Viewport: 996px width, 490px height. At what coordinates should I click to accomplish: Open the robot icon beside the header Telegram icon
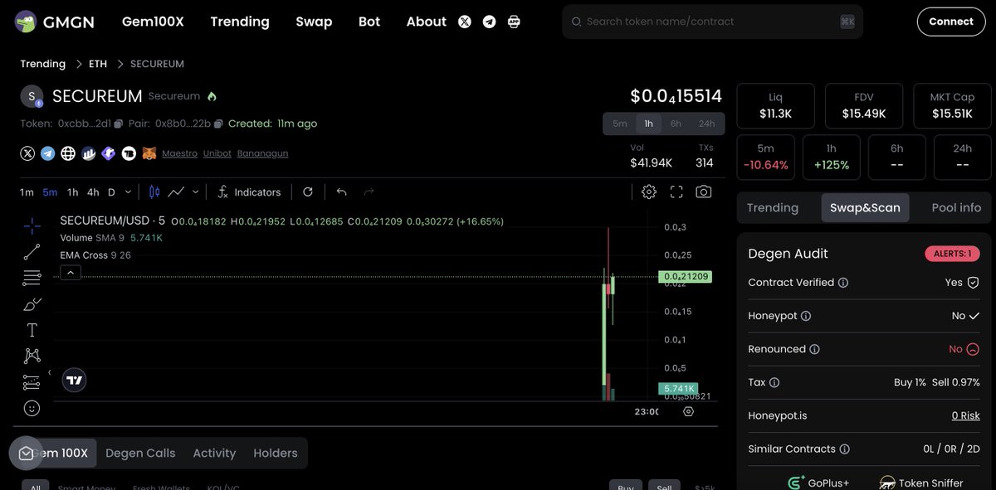[514, 22]
